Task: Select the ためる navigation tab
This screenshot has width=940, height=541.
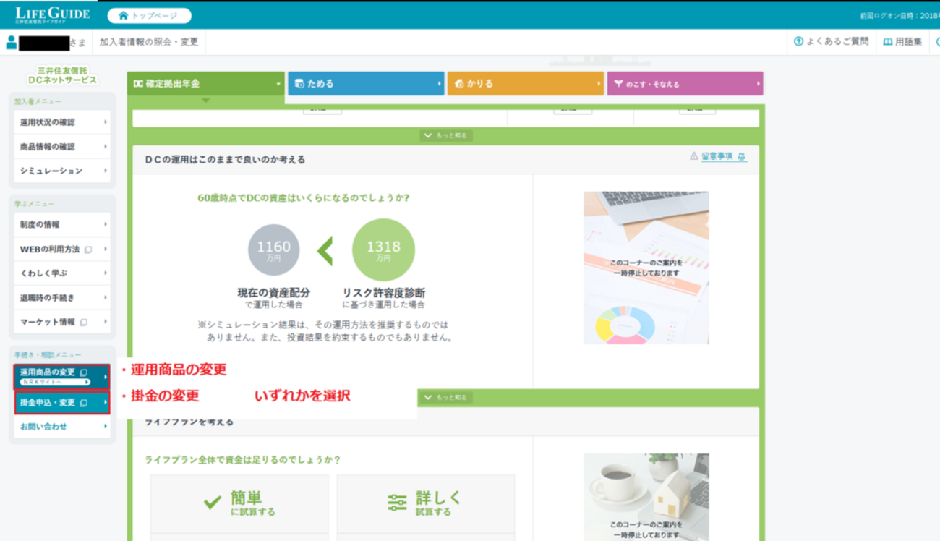Action: (365, 83)
